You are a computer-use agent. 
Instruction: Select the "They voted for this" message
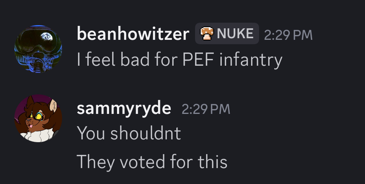pyautogui.click(x=152, y=162)
